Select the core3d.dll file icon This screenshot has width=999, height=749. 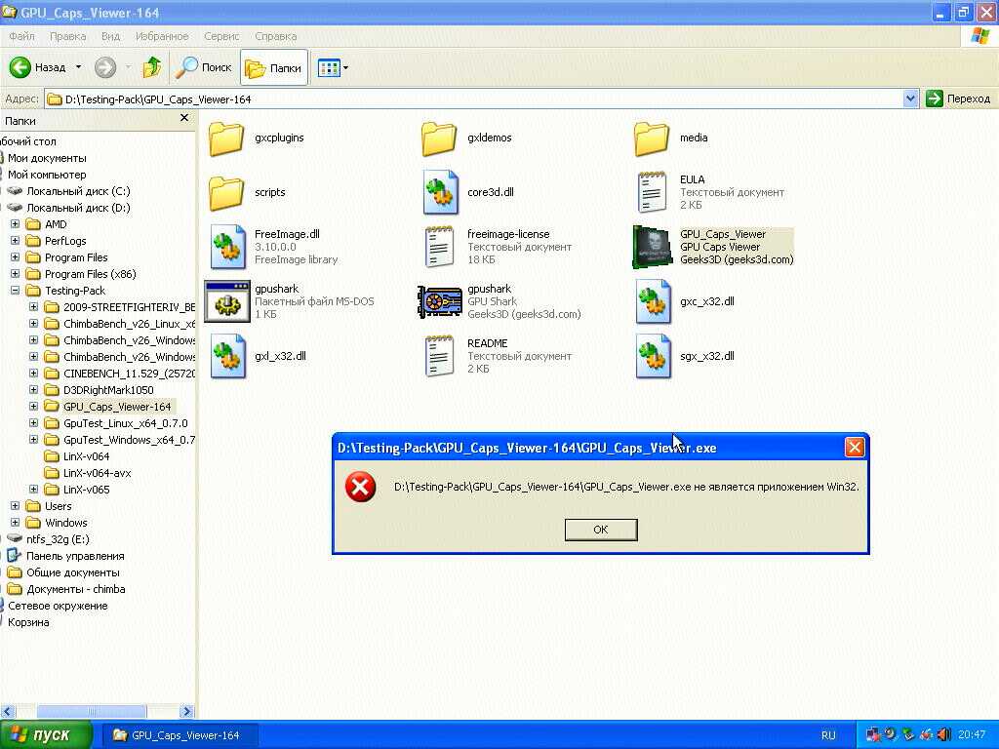coord(440,192)
